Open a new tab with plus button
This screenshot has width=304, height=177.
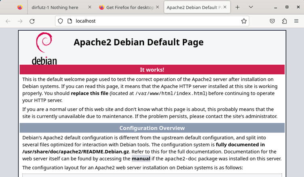pos(237,7)
